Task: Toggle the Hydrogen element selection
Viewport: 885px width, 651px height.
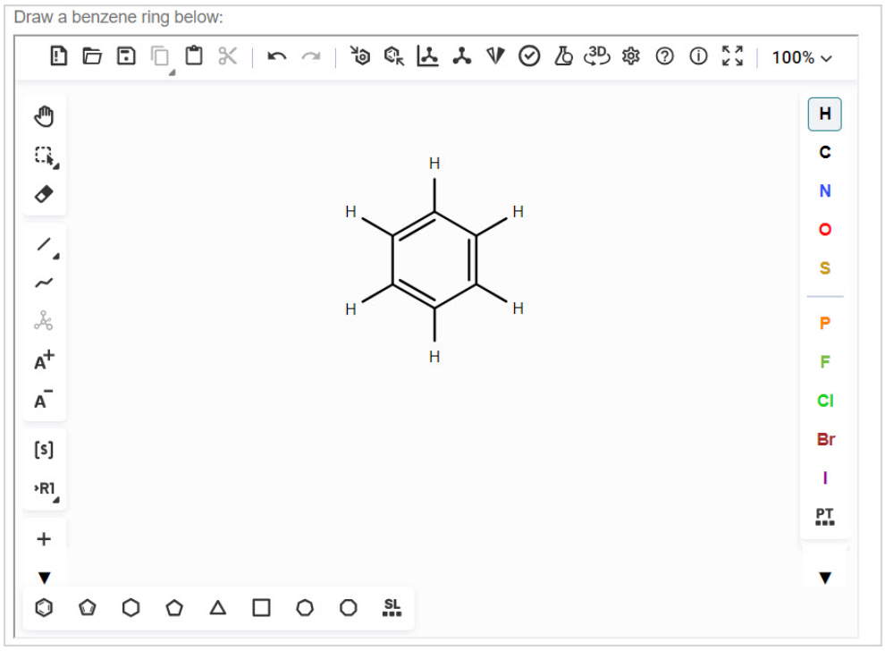Action: point(823,114)
